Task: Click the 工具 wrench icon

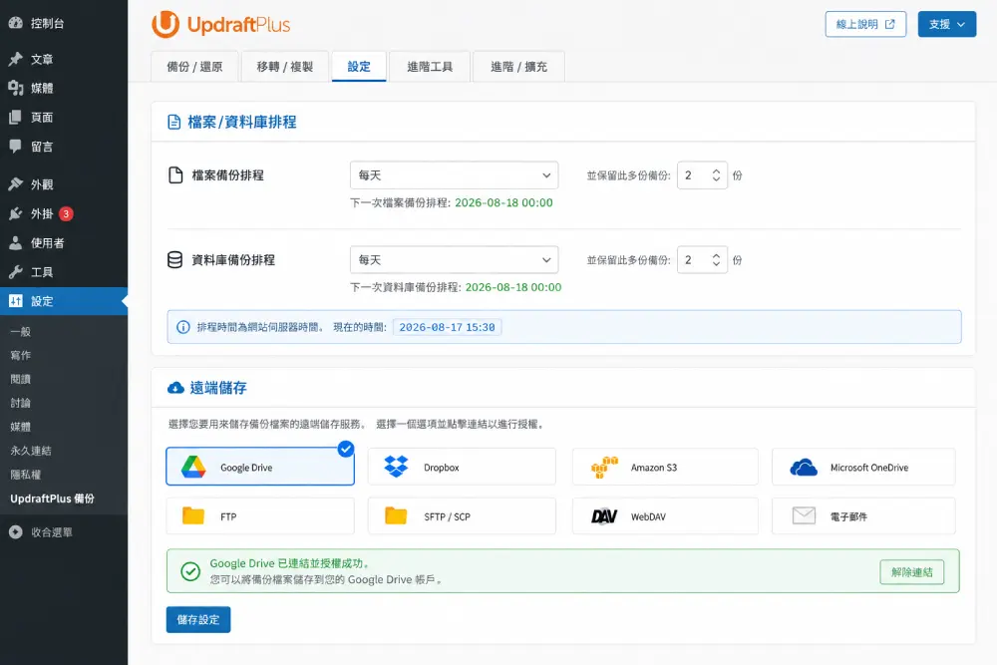Action: coord(16,272)
